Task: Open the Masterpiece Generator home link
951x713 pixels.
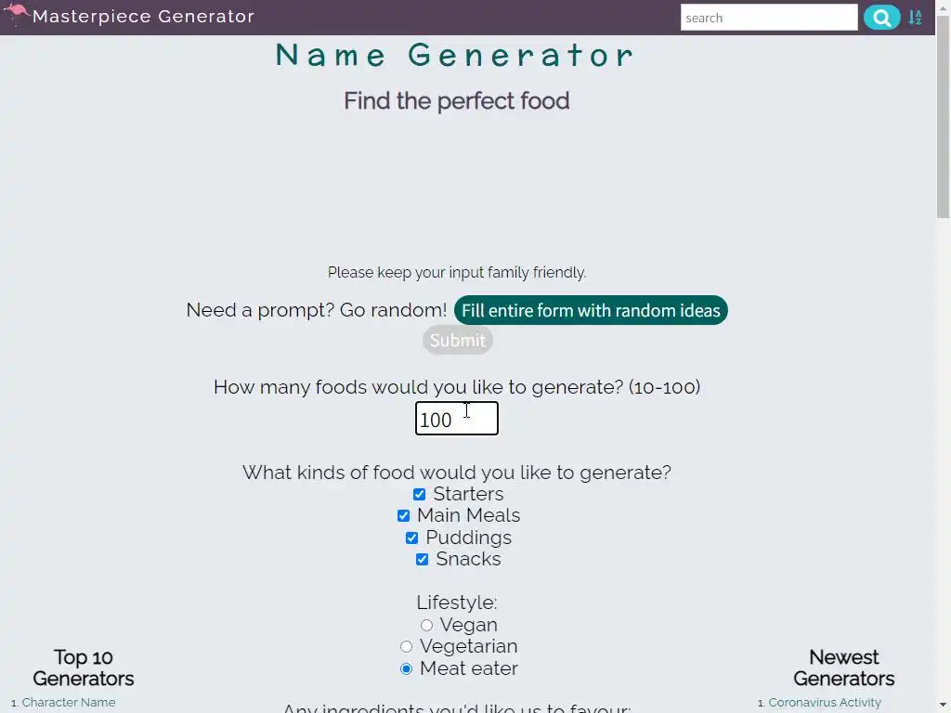Action: click(x=143, y=17)
